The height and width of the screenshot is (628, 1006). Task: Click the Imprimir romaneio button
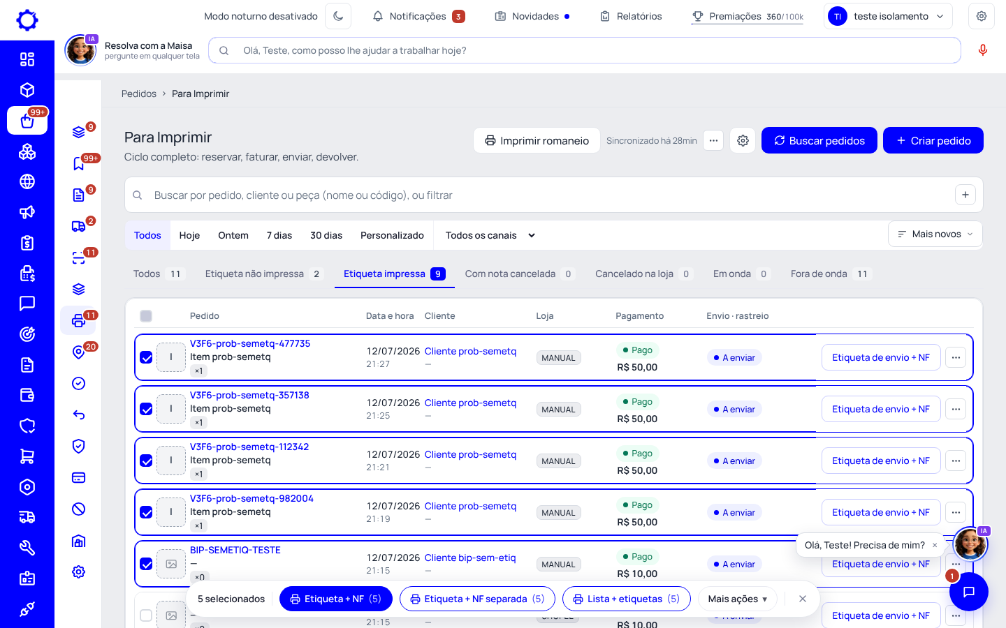pos(537,140)
